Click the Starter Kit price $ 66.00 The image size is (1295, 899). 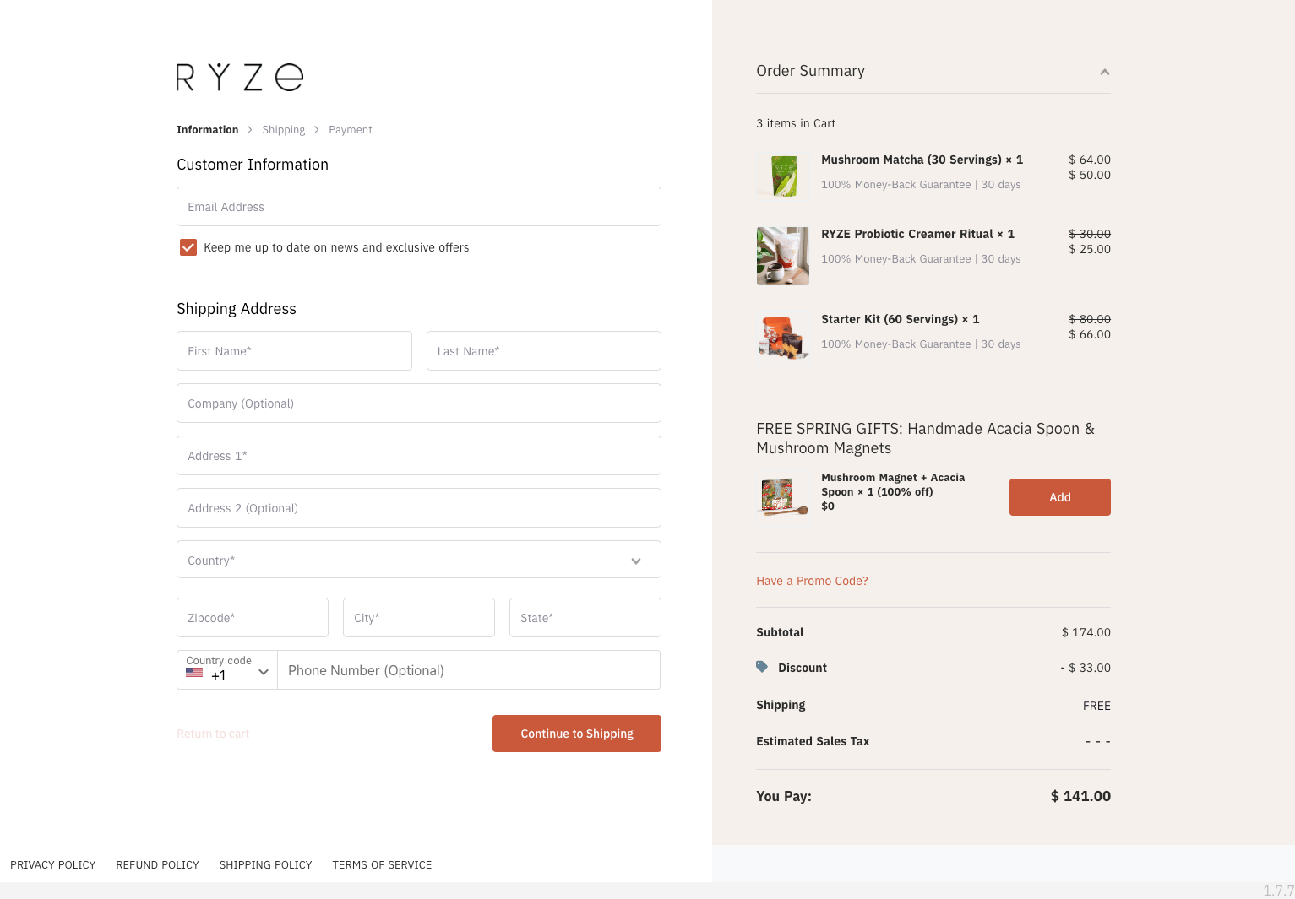(1090, 334)
